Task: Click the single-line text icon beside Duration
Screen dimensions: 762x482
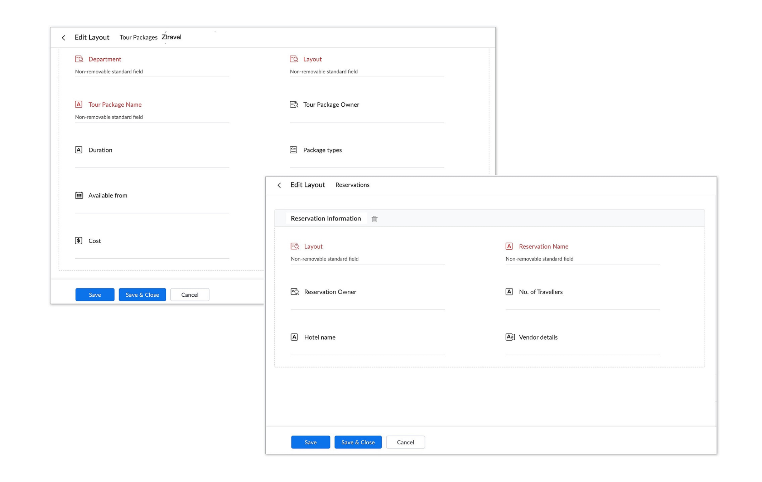Action: pos(78,150)
